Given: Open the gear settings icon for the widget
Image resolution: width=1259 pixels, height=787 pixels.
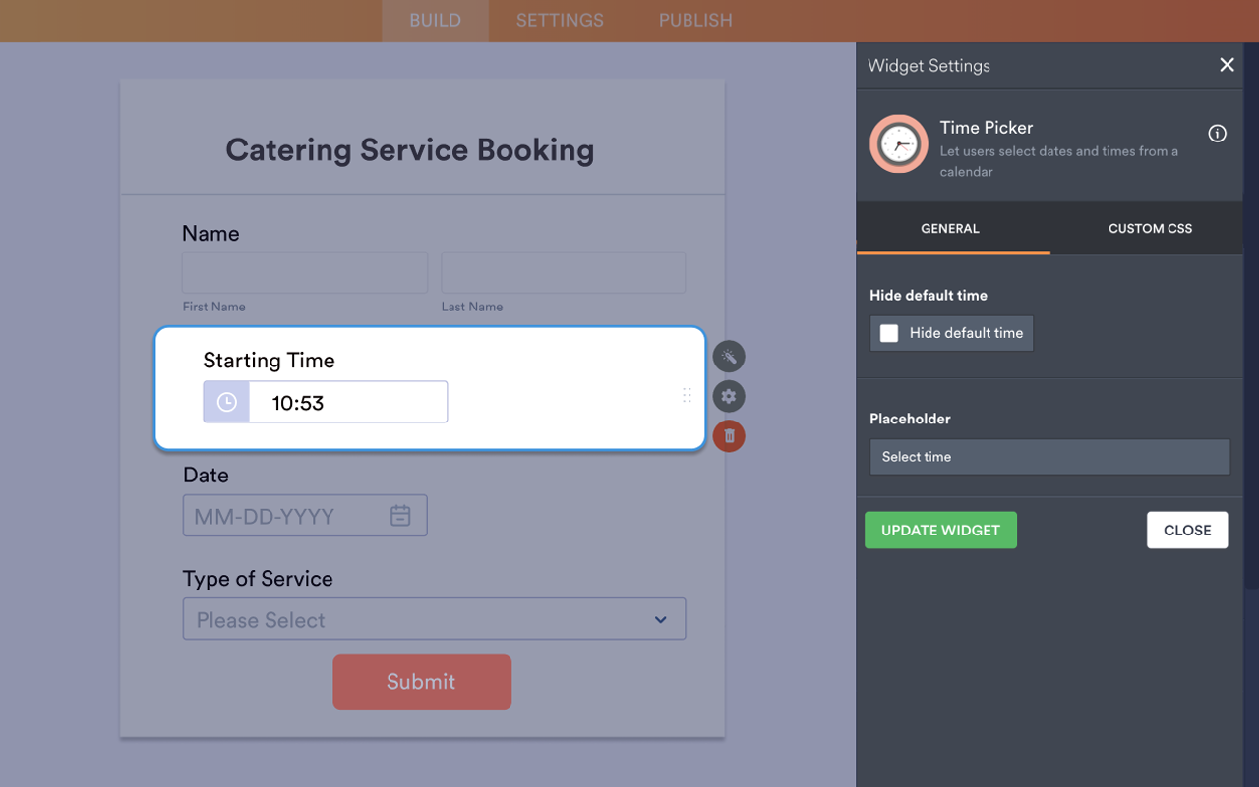Looking at the screenshot, I should pyautogui.click(x=728, y=396).
